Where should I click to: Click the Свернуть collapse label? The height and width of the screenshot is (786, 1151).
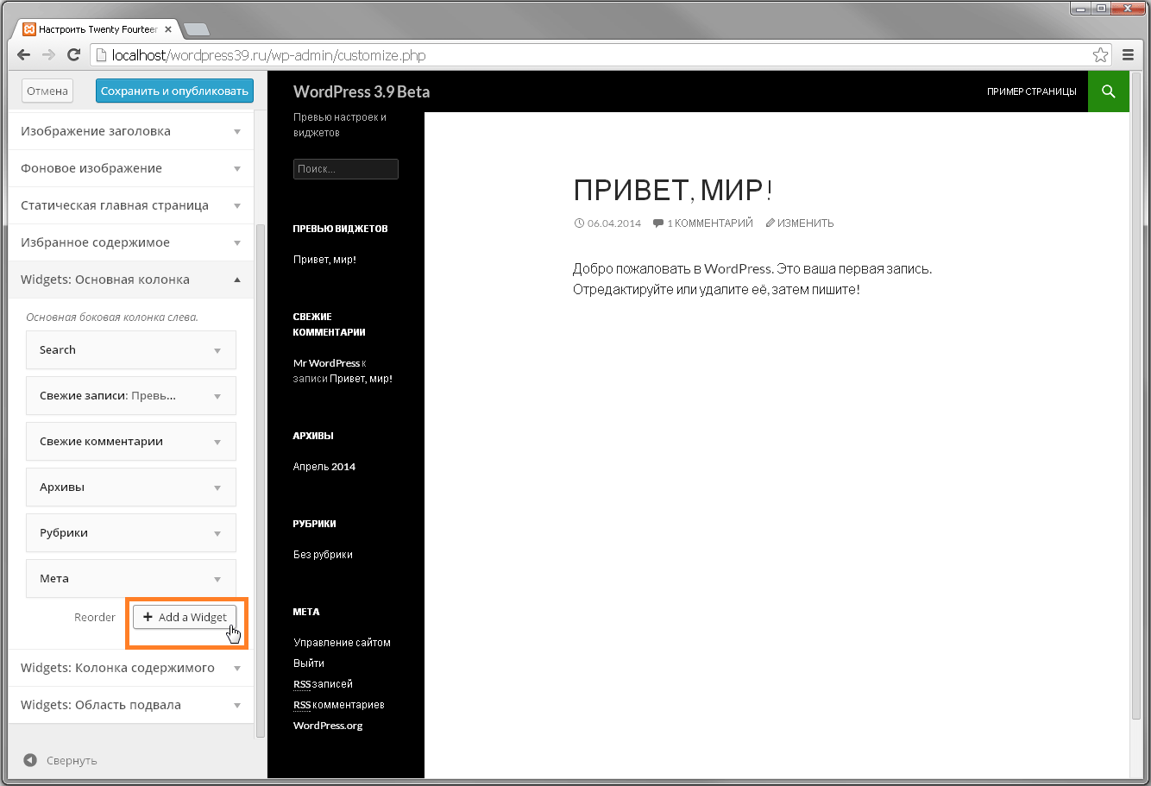tap(72, 760)
